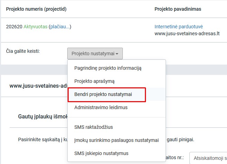Click the Gautų įplaukų section heading
This screenshot has height=164, width=227.
coord(43,116)
